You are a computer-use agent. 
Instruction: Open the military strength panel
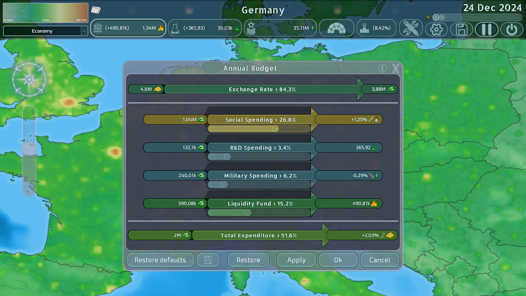(280, 28)
